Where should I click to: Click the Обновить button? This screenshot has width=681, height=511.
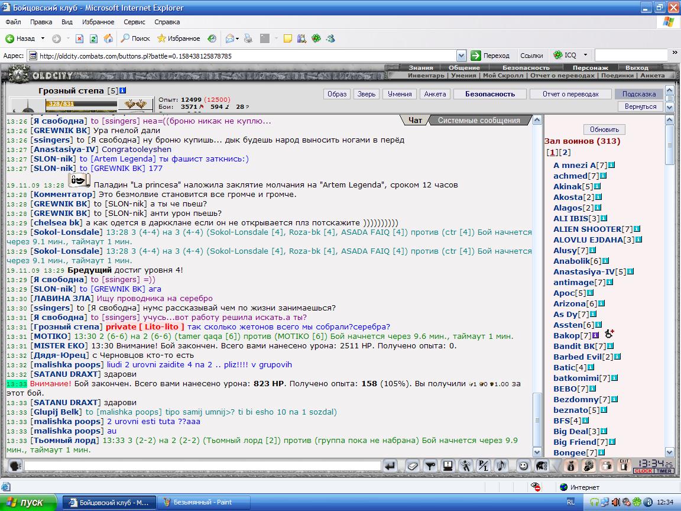click(604, 130)
